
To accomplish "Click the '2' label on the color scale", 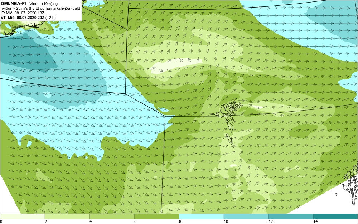I will [x=46, y=221].
